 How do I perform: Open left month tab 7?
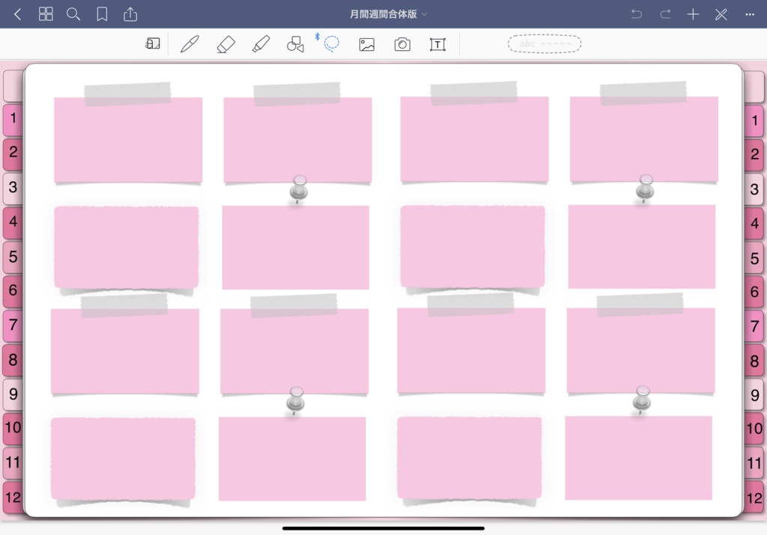pos(13,325)
